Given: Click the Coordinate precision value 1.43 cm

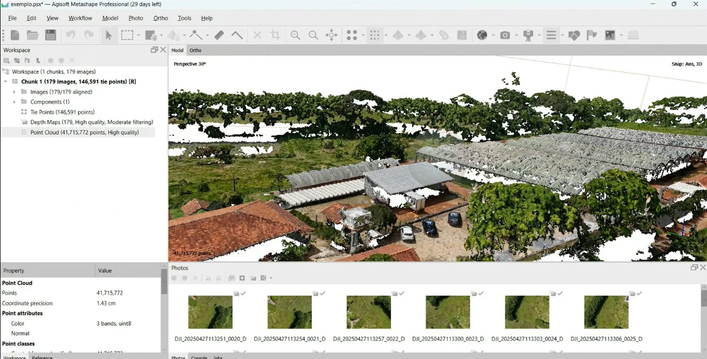Looking at the screenshot, I should (106, 303).
